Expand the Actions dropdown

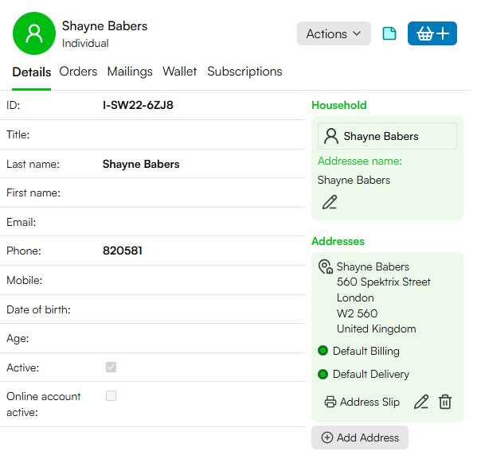pos(334,33)
